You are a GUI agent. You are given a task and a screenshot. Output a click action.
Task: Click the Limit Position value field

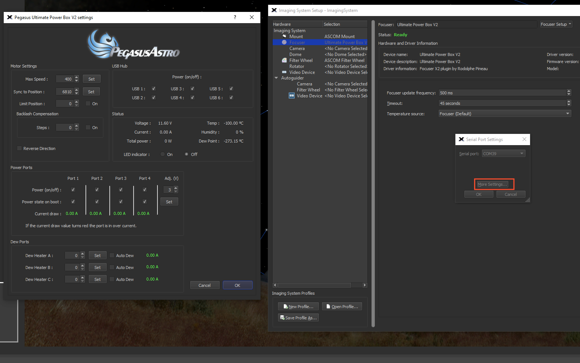tap(65, 103)
